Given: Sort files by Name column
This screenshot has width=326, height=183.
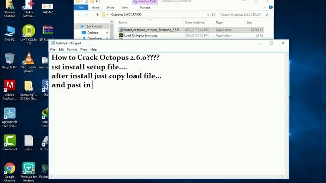Looking at the screenshot, I should pos(123,22).
